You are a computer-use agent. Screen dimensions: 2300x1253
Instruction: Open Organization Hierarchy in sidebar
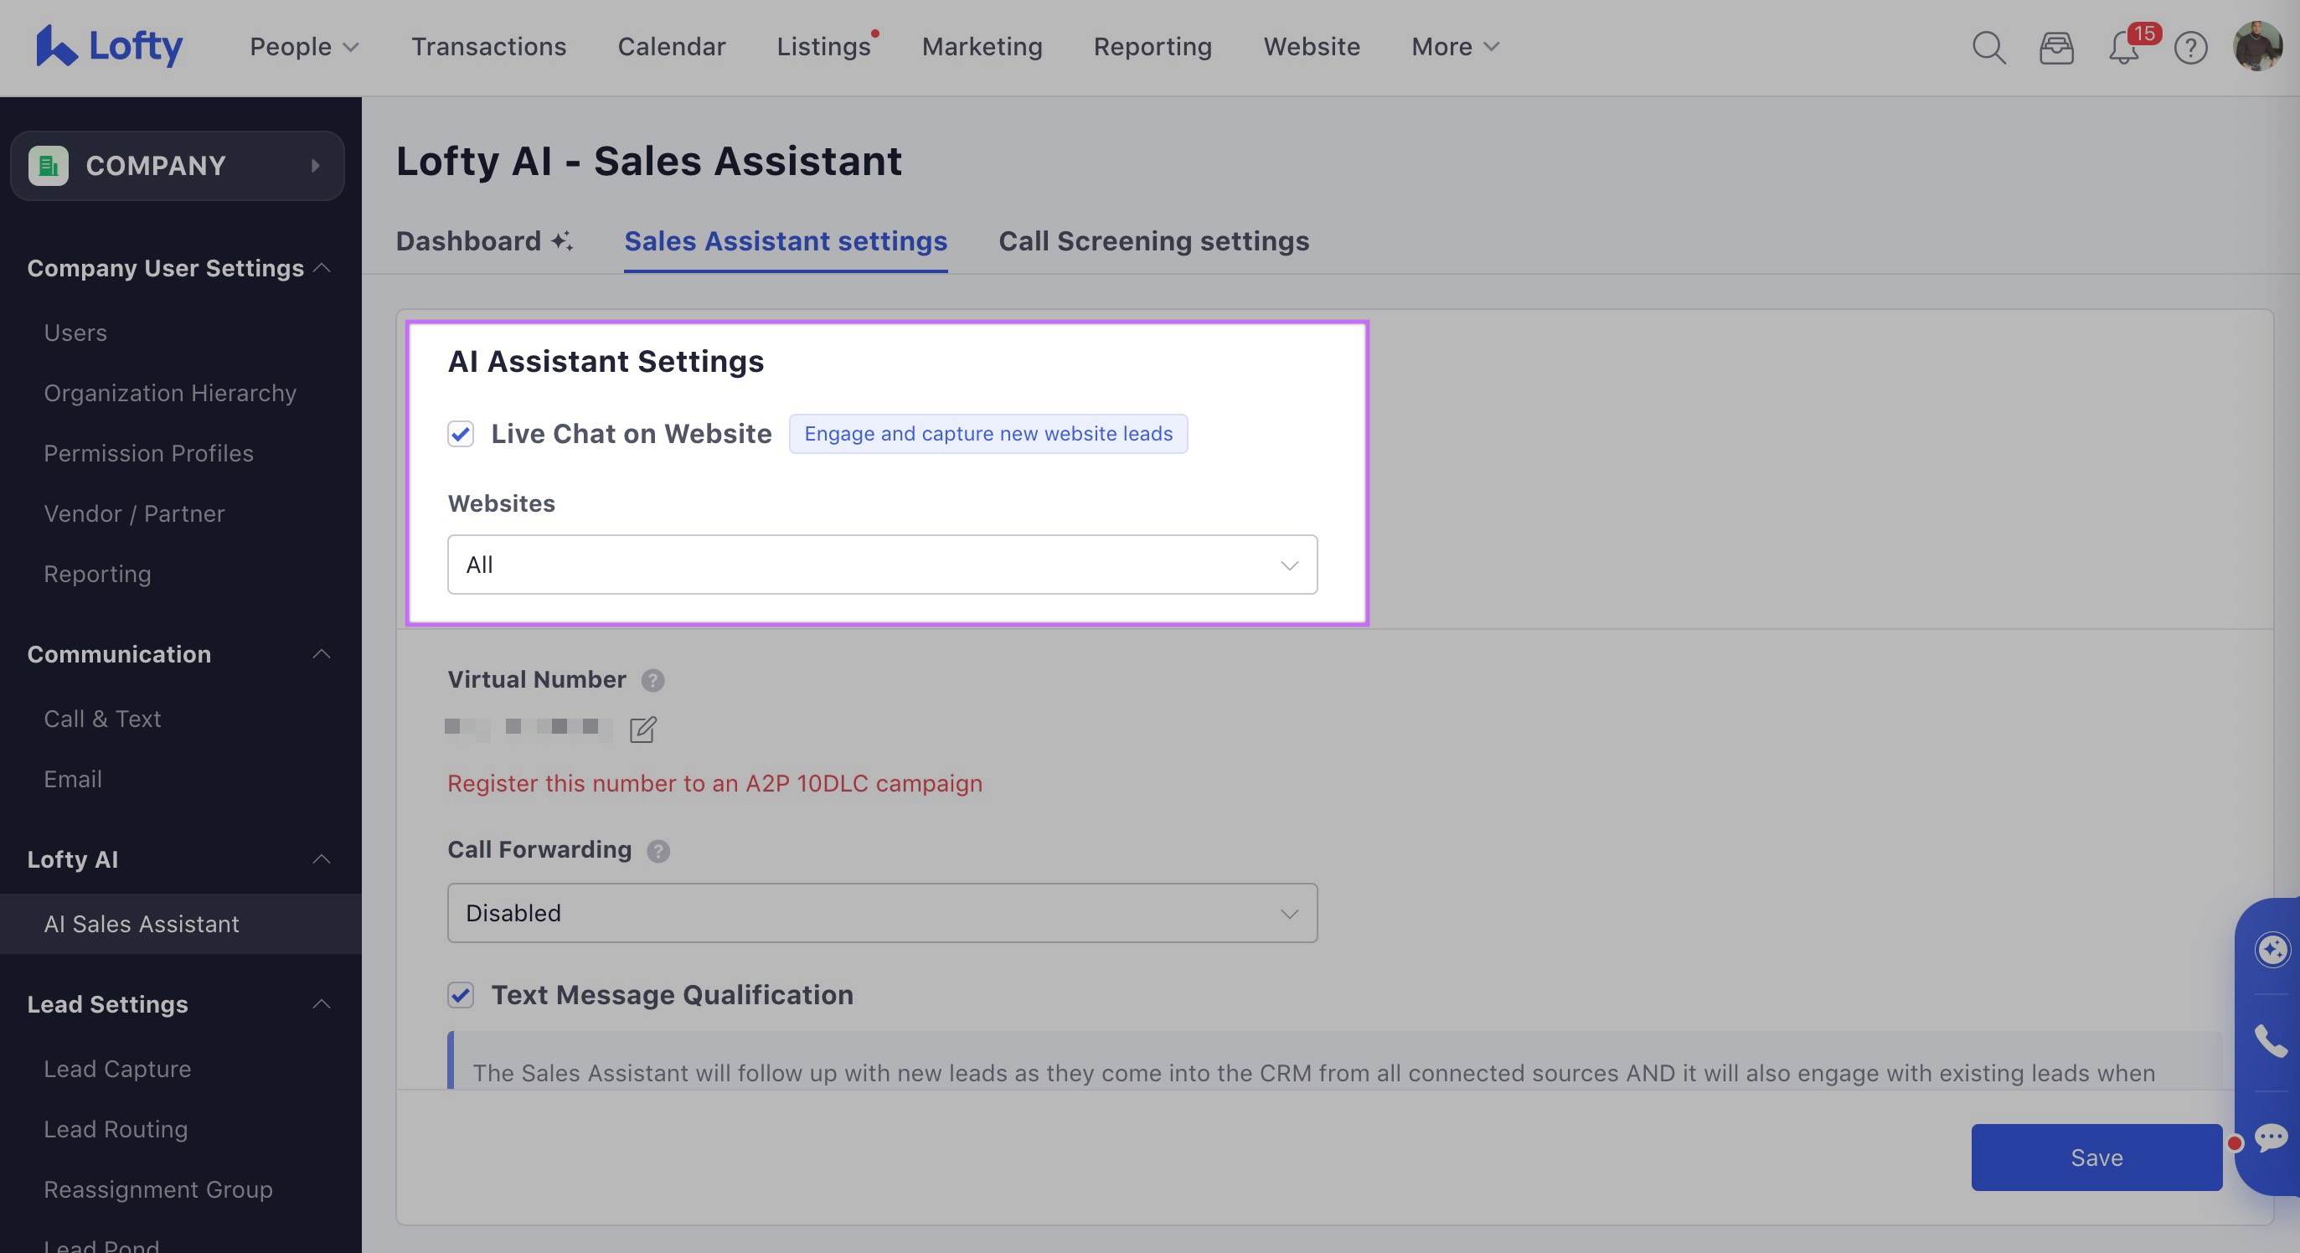coord(170,393)
